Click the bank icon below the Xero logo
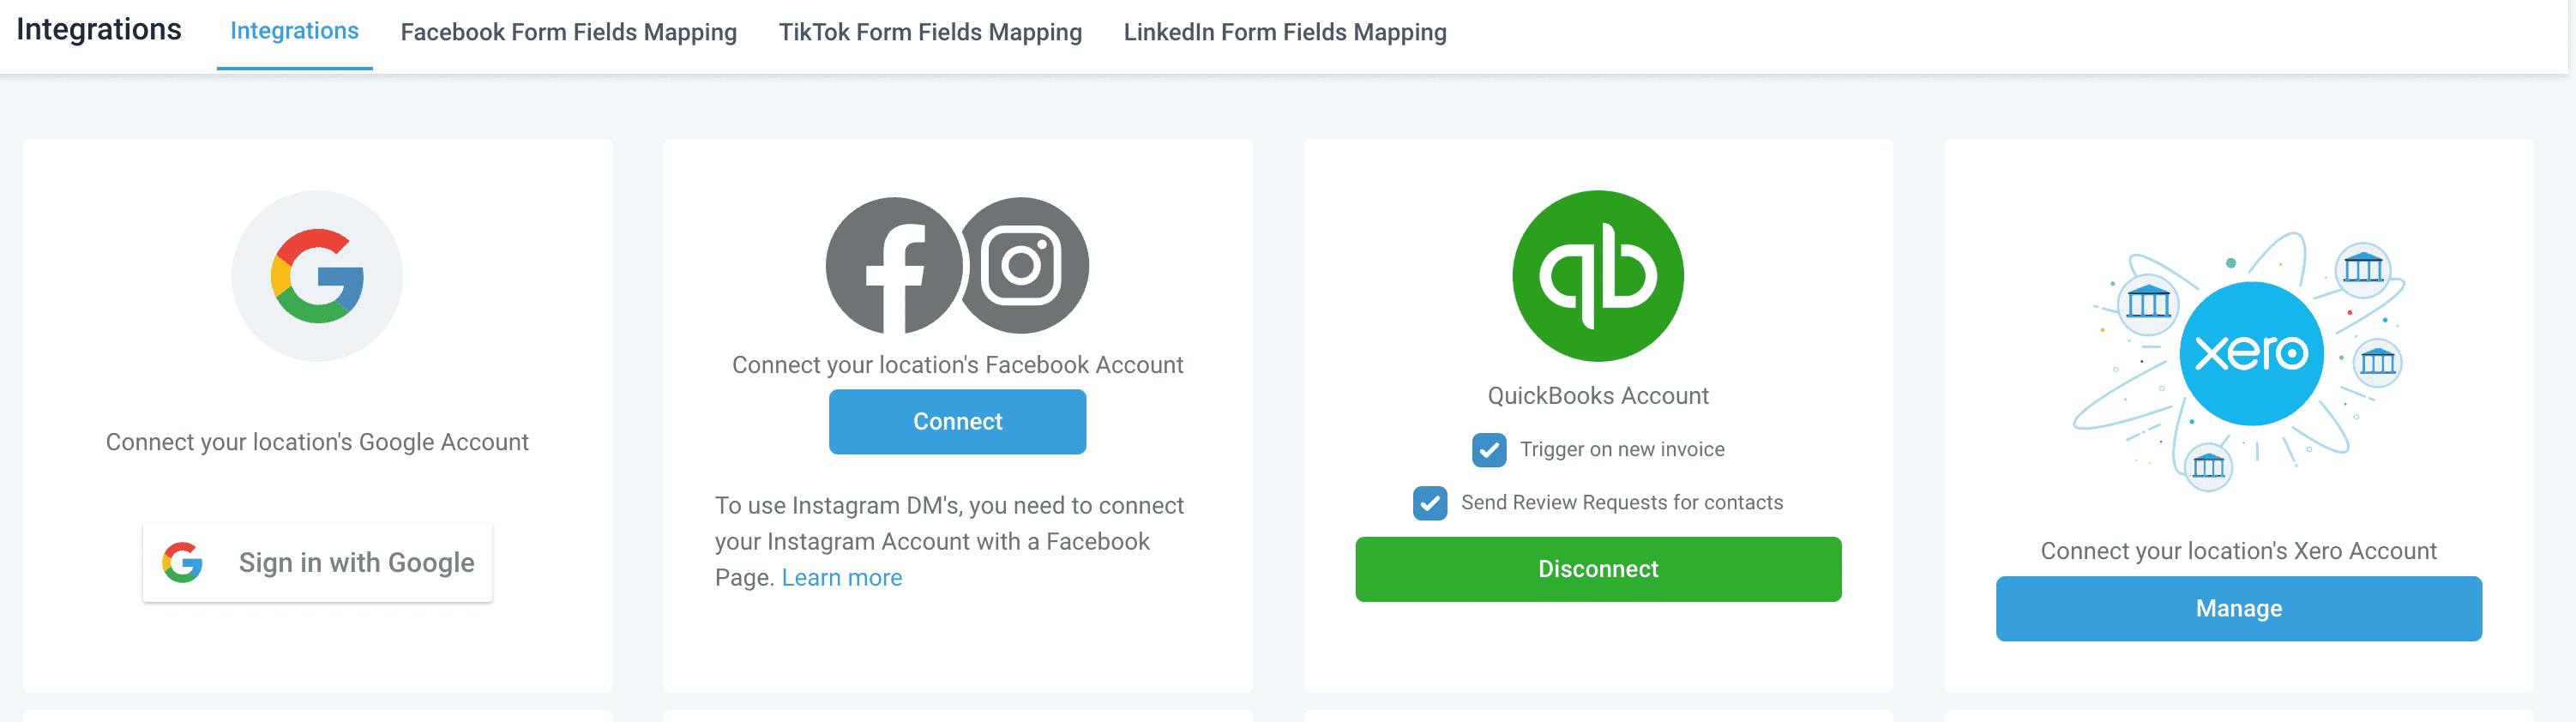 tap(2208, 466)
